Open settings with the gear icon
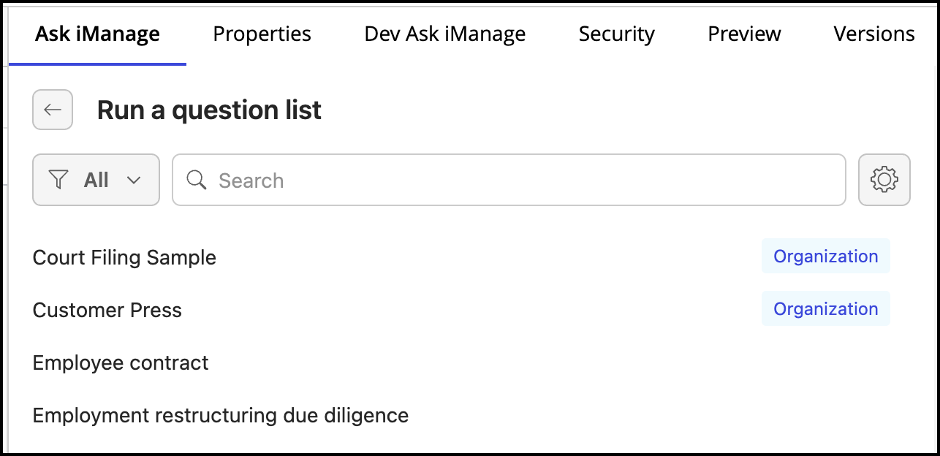This screenshot has width=940, height=456. [884, 180]
